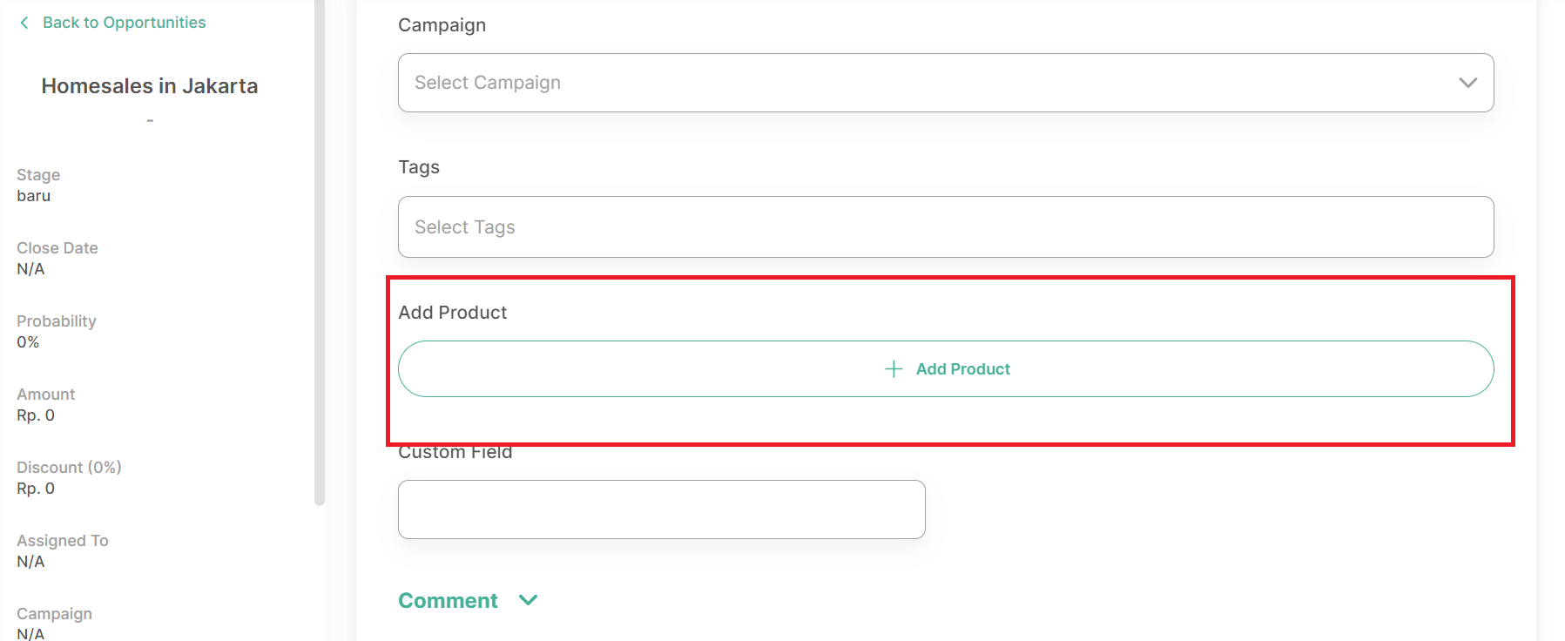Click the Add Product button text
1565x641 pixels.
pyautogui.click(x=963, y=369)
